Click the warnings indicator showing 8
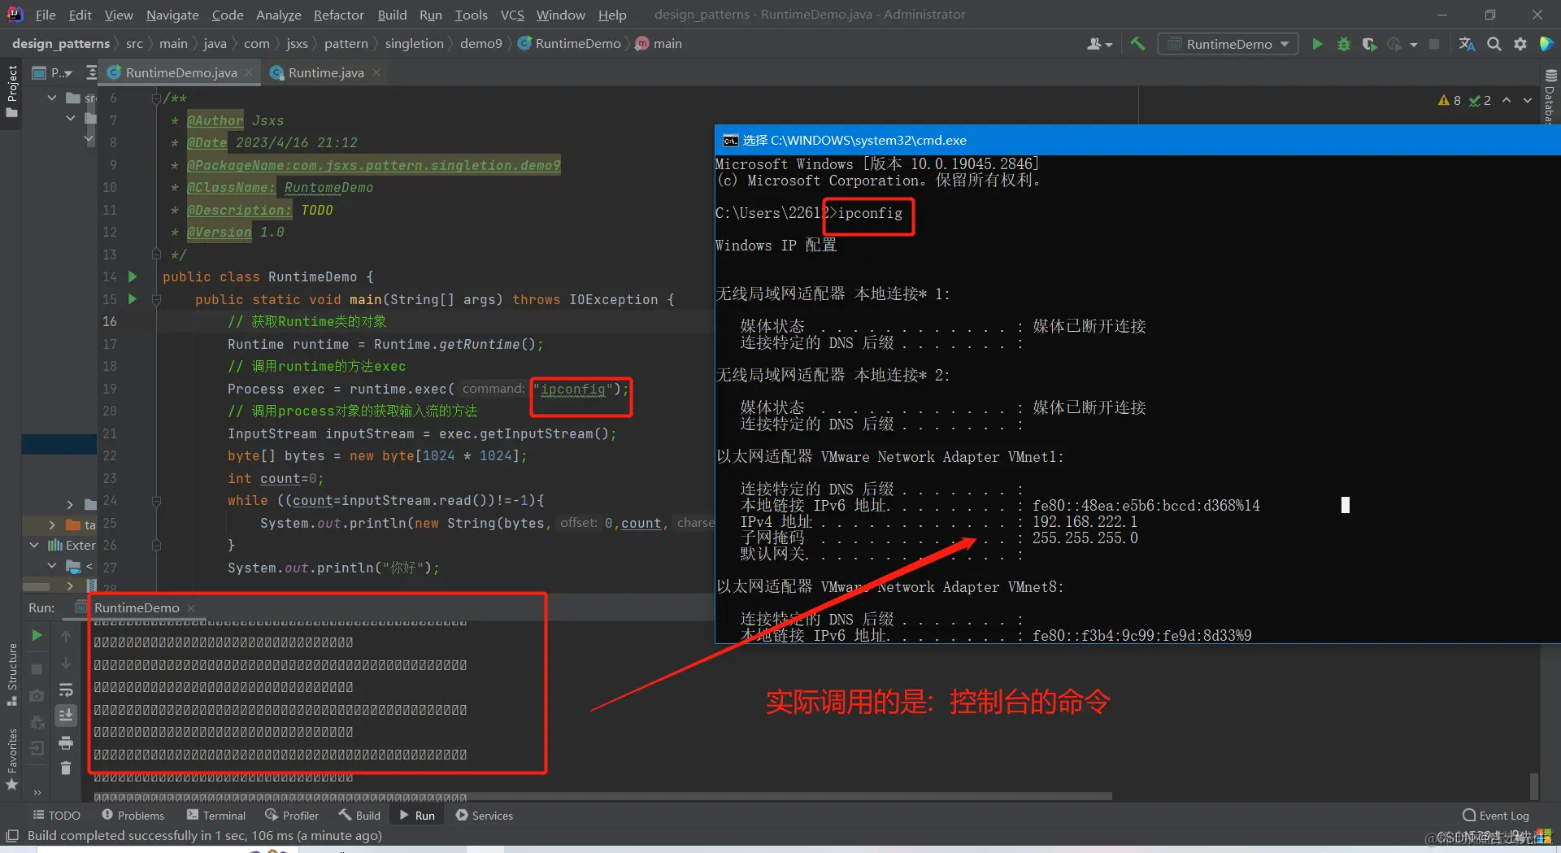The height and width of the screenshot is (853, 1561). point(1450,100)
